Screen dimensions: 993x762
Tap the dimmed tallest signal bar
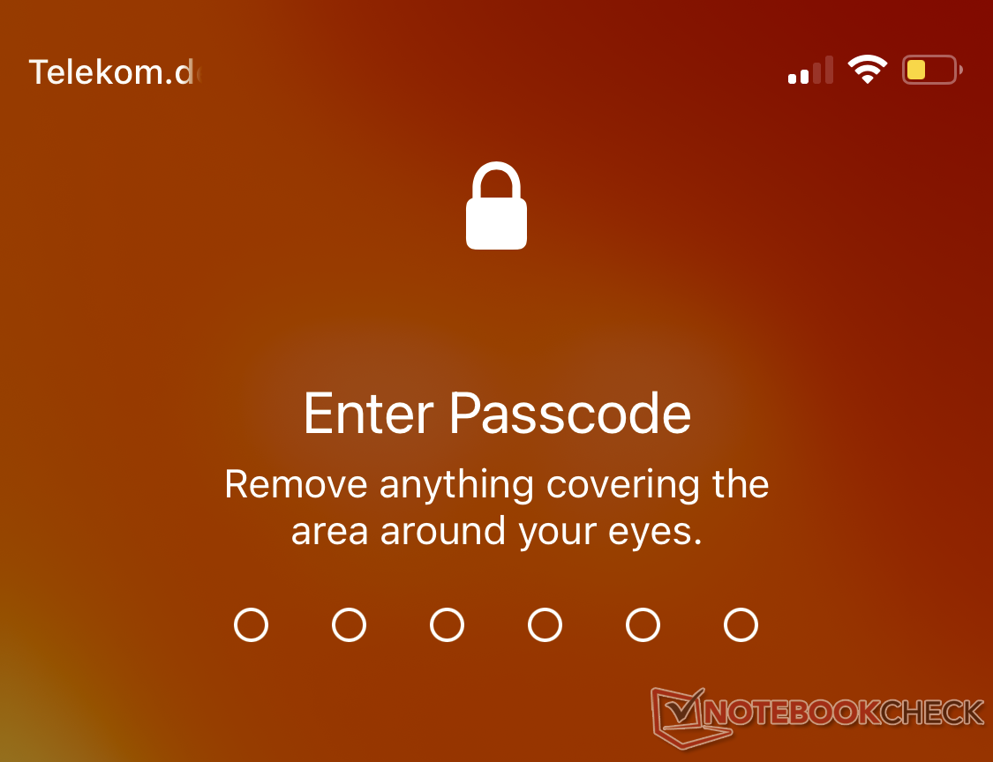point(828,70)
